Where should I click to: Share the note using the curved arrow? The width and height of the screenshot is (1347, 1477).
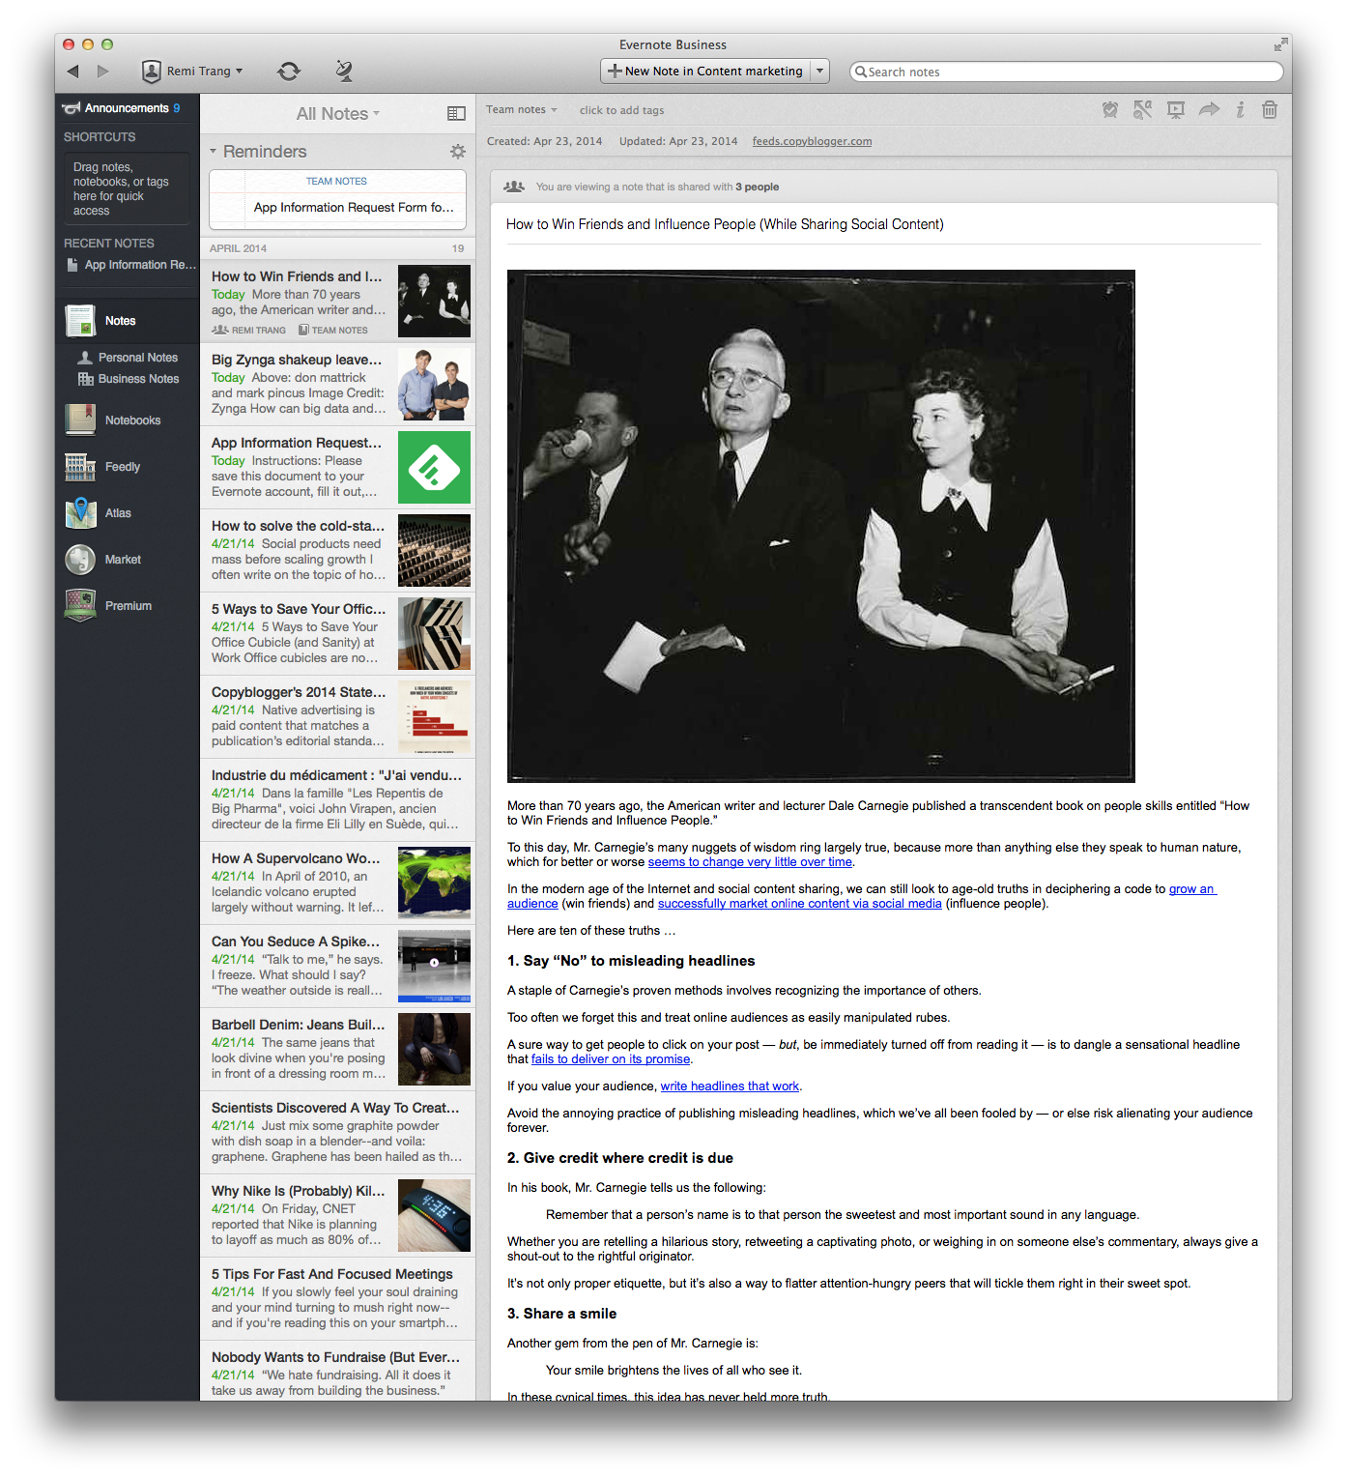tap(1209, 110)
